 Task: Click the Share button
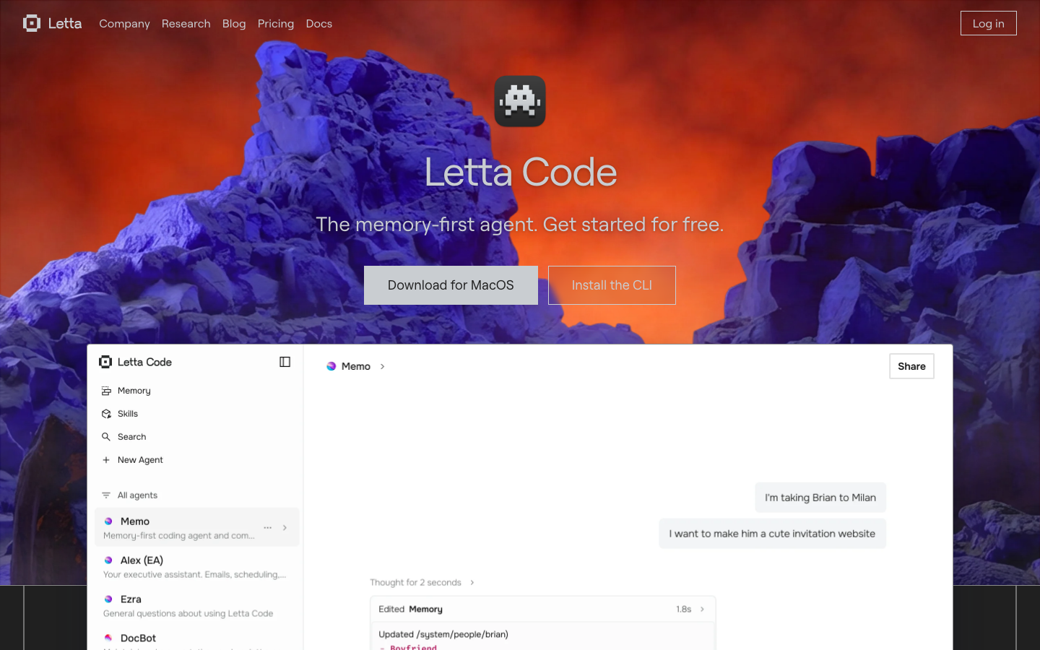pyautogui.click(x=911, y=366)
